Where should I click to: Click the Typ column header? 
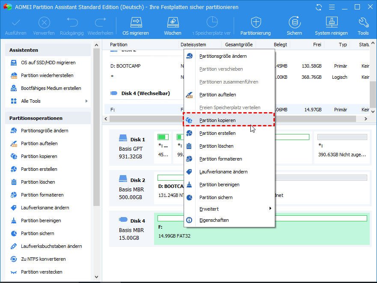[x=343, y=45]
